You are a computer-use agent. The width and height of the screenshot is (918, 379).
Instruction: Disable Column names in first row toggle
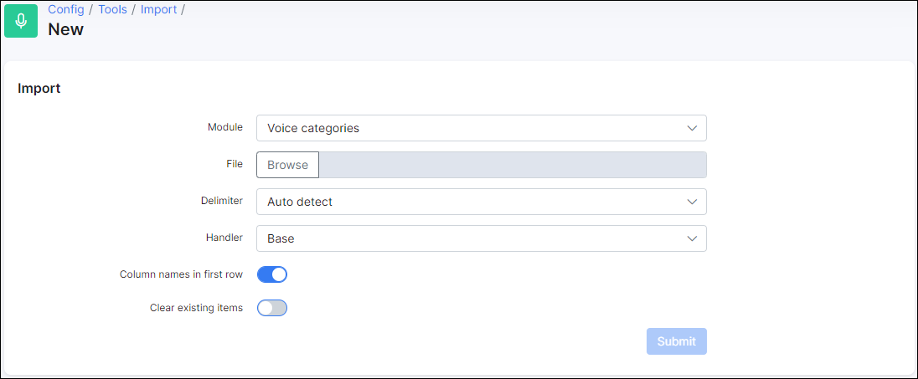pos(272,274)
